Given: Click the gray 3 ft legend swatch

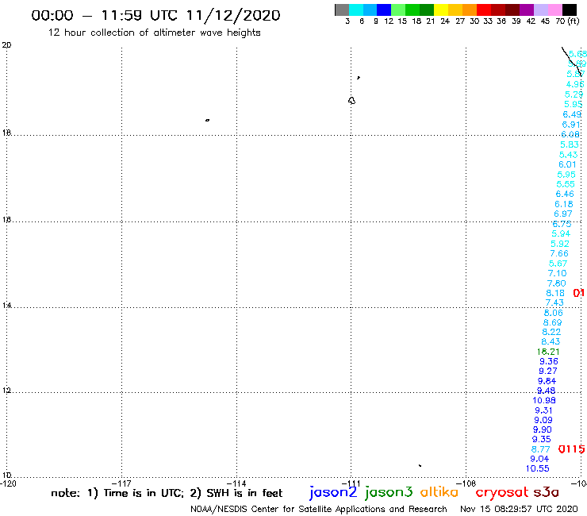Looking at the screenshot, I should pos(342,10).
